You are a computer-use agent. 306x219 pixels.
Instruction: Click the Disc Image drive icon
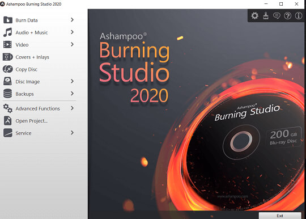7,81
